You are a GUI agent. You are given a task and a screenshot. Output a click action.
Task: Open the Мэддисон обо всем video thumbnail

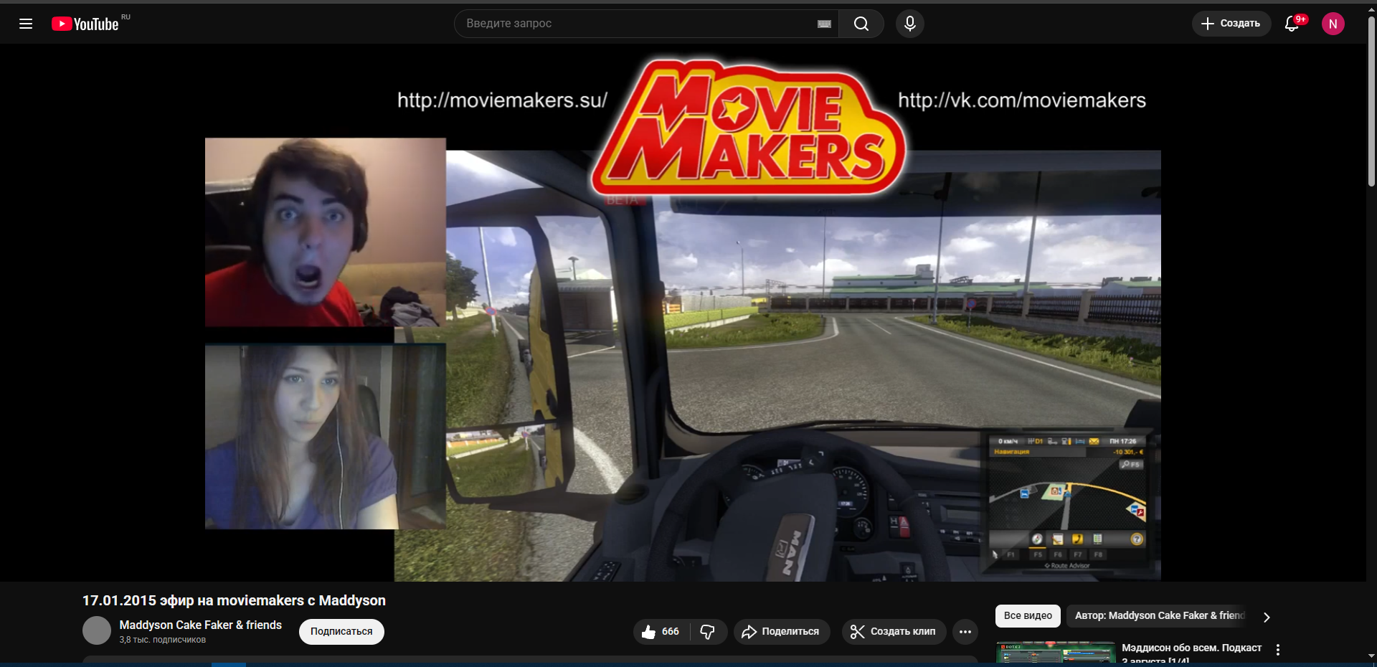pyautogui.click(x=1056, y=652)
